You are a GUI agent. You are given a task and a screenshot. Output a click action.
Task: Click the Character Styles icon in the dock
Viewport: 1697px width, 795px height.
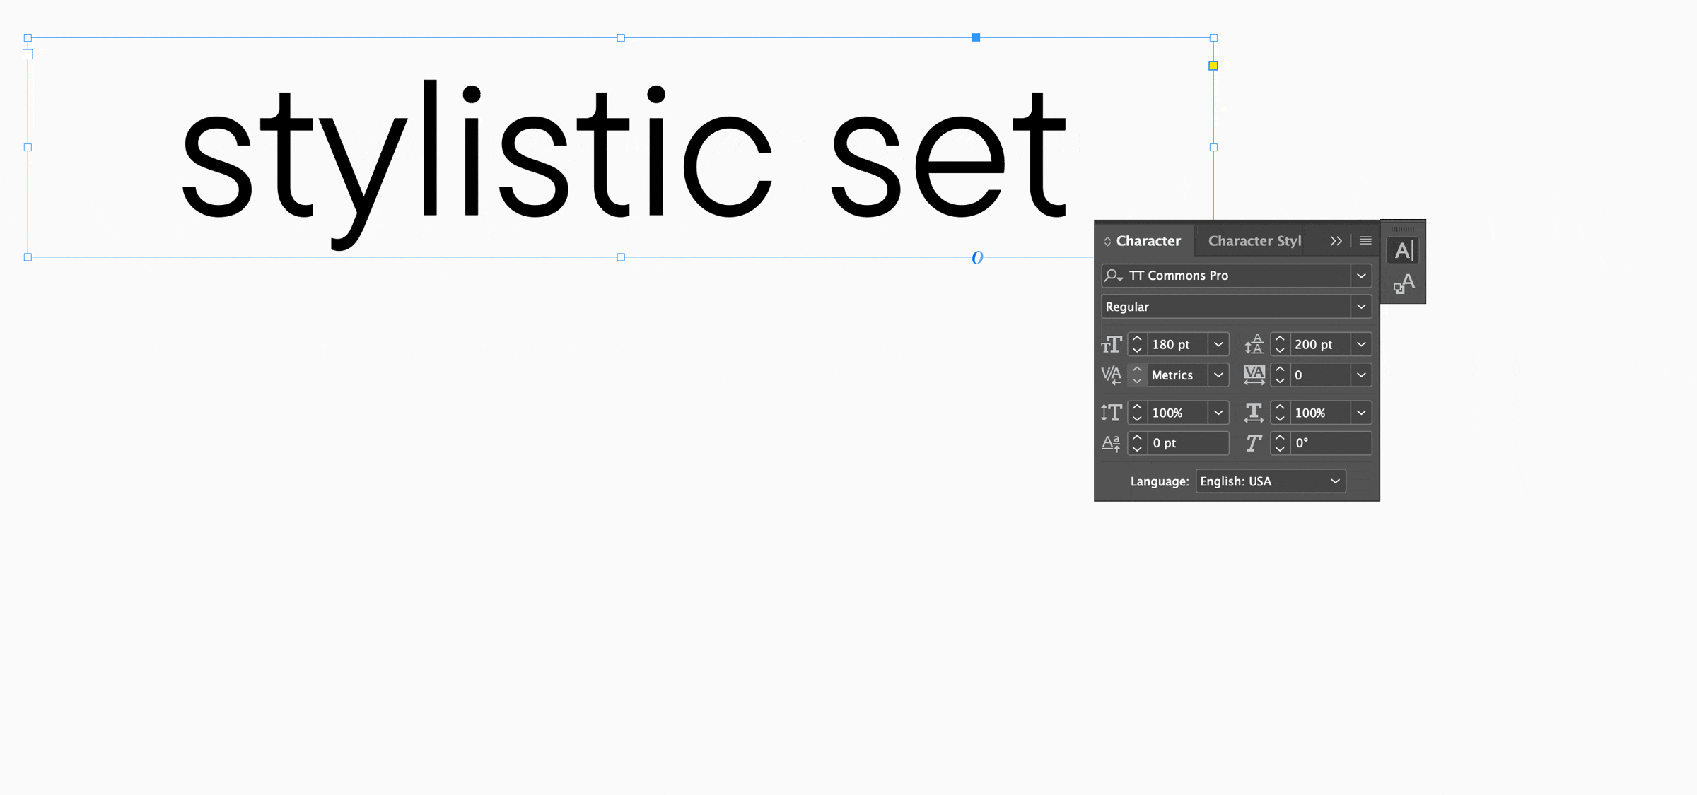tap(1403, 284)
